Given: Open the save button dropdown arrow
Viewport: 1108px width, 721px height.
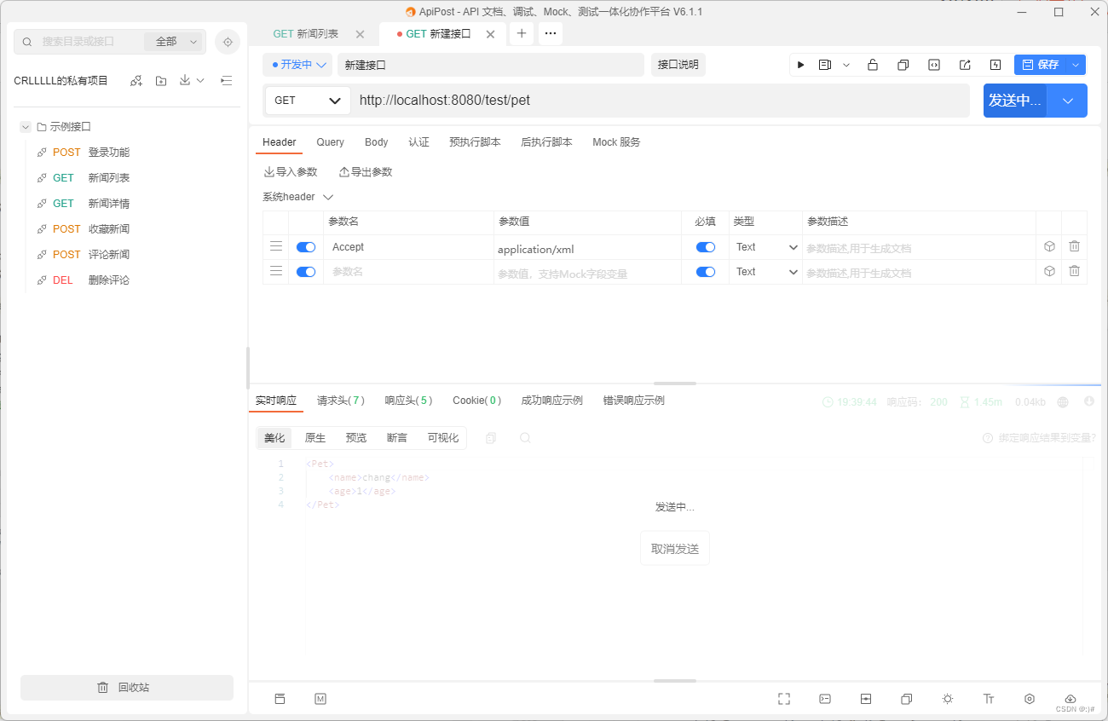Looking at the screenshot, I should [1076, 65].
